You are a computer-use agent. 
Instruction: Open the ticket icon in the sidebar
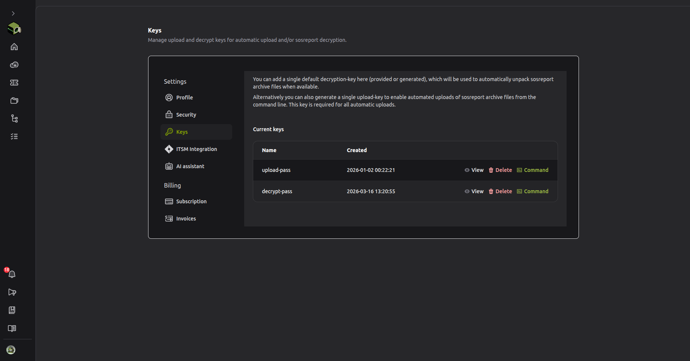14,83
